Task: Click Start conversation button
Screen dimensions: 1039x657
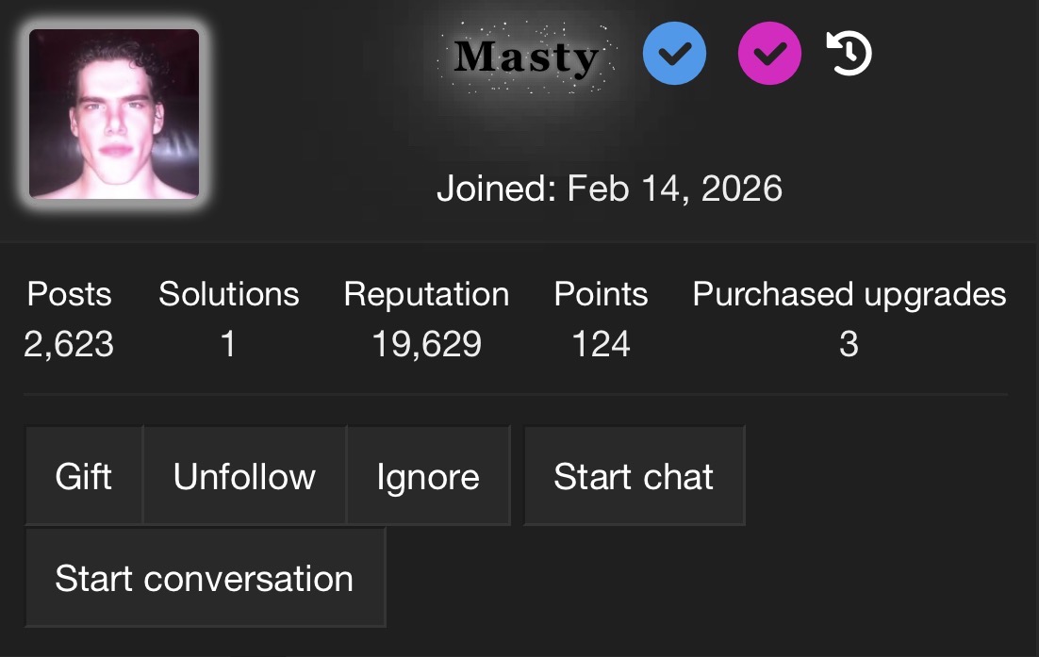Action: pyautogui.click(x=205, y=578)
